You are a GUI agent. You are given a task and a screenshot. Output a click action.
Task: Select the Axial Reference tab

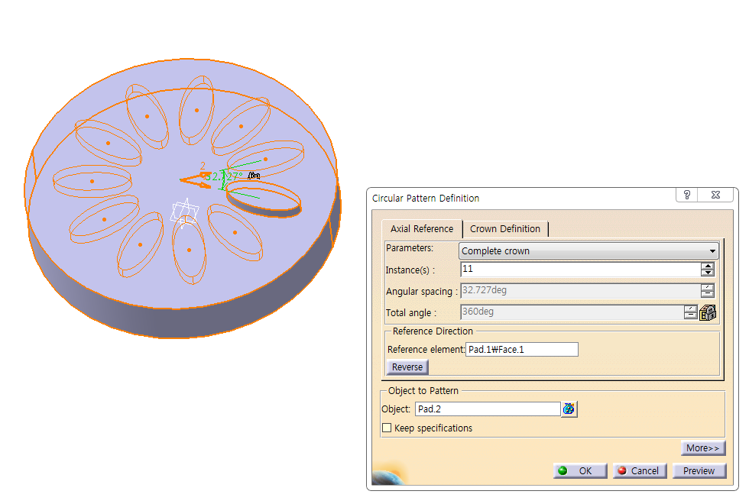[x=422, y=229]
